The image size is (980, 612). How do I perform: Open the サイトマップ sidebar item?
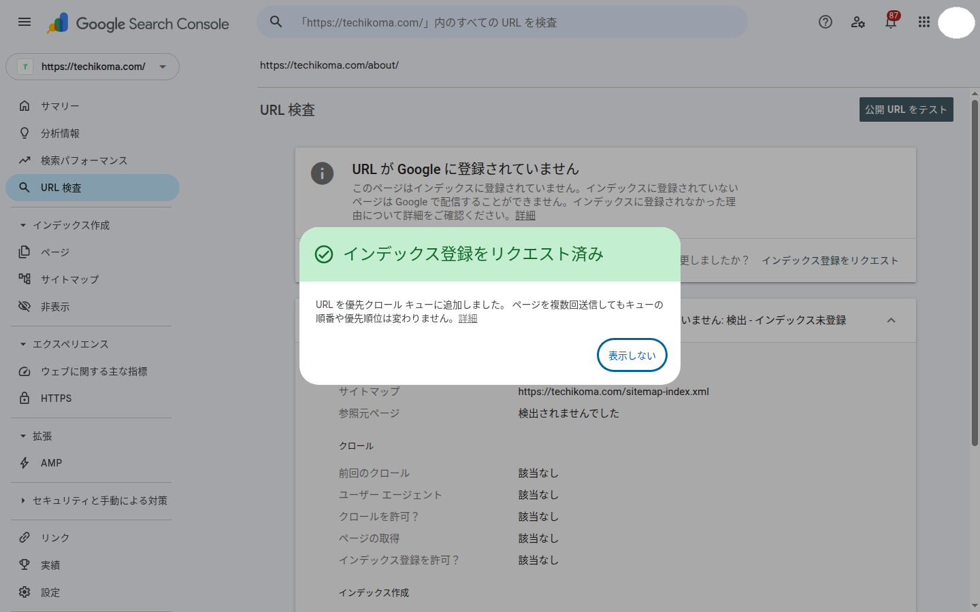tap(93, 279)
